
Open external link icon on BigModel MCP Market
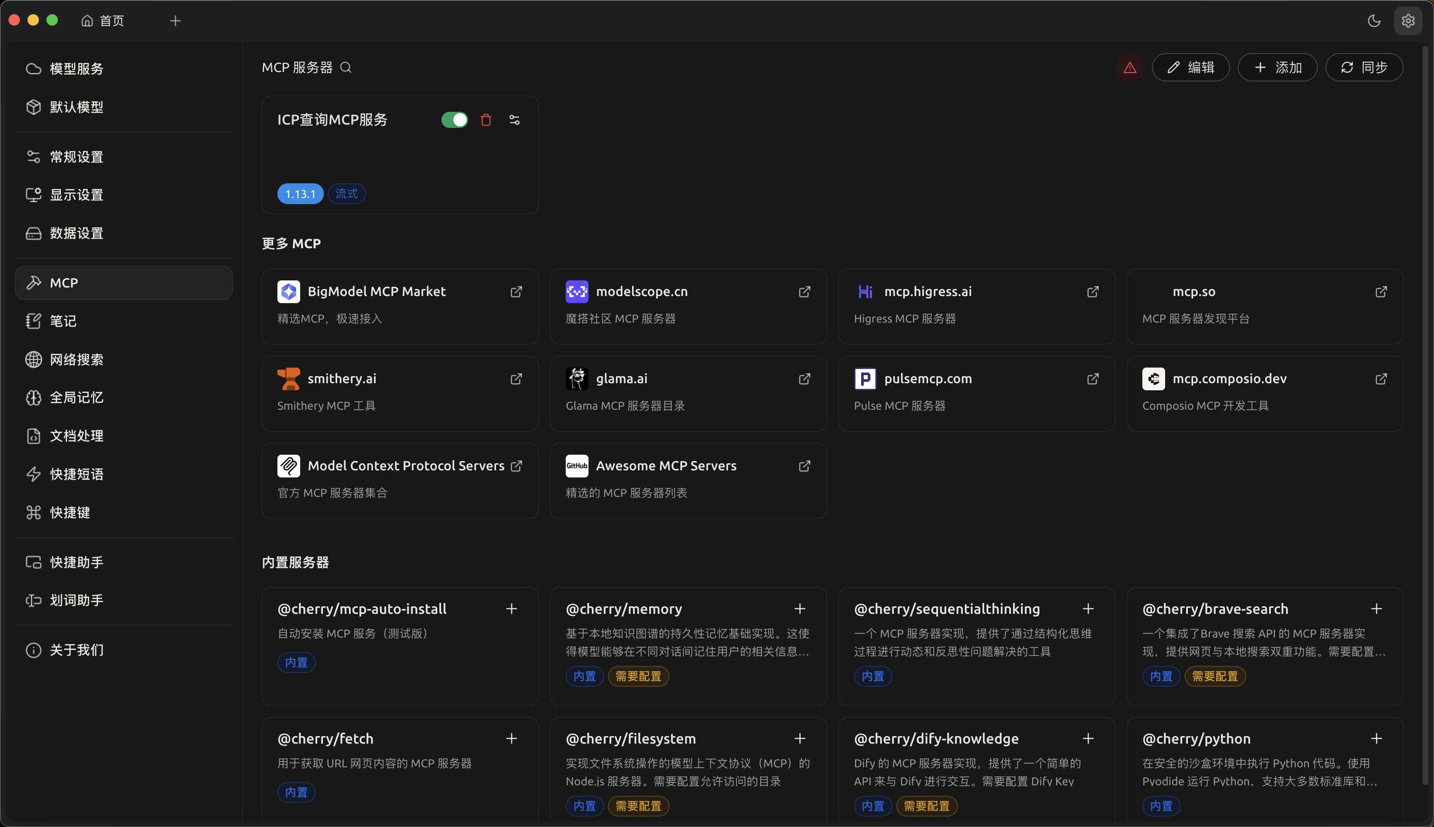tap(516, 291)
